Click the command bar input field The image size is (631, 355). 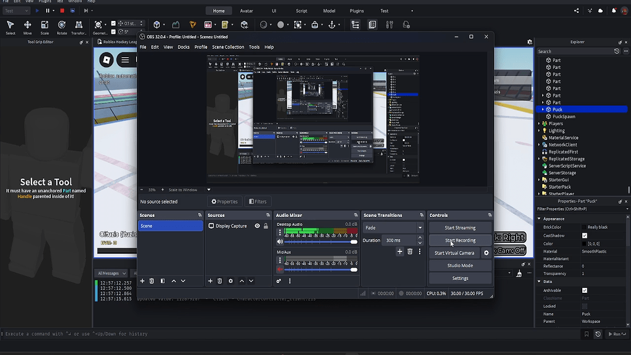pyautogui.click(x=291, y=333)
